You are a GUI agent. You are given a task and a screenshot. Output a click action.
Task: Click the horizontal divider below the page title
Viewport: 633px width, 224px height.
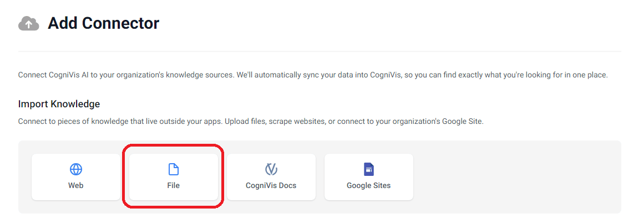tap(320, 51)
